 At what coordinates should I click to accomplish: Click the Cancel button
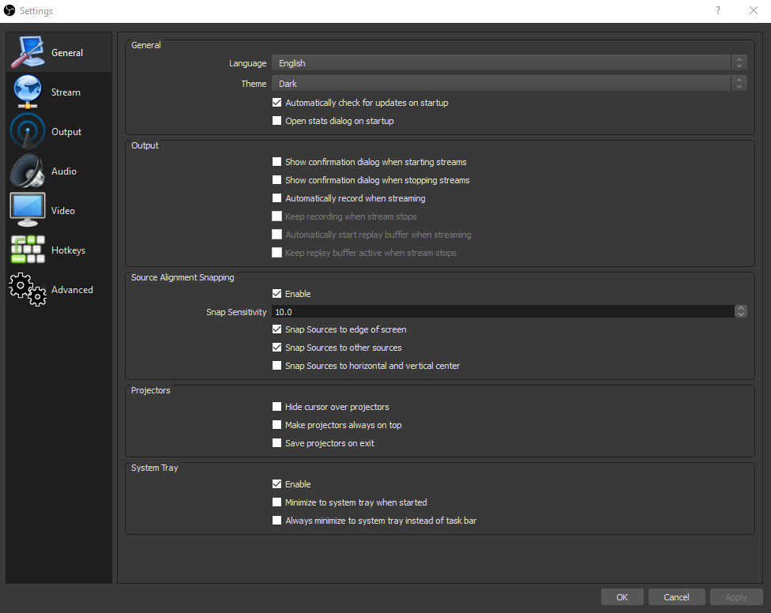point(676,596)
